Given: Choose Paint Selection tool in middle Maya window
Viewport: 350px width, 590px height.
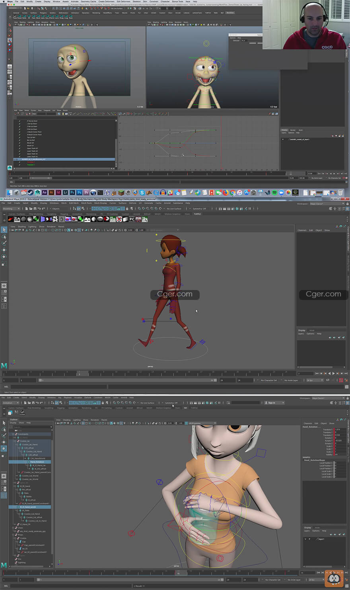Looking at the screenshot, I should click(x=4, y=243).
